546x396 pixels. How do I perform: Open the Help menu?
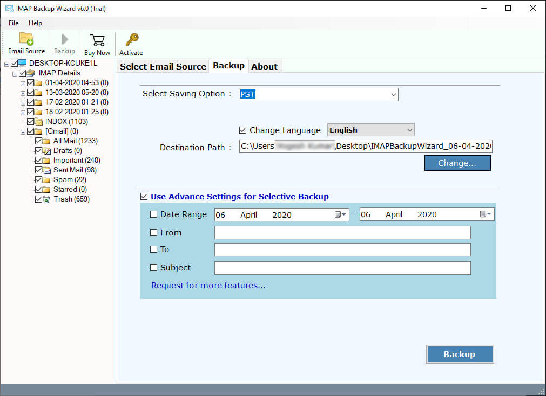(35, 23)
